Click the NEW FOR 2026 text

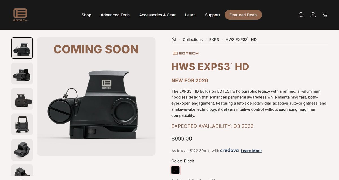point(190,80)
